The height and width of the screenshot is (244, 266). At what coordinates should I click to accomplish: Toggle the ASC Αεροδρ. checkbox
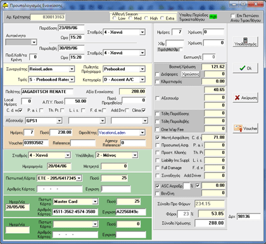[x=157, y=186]
